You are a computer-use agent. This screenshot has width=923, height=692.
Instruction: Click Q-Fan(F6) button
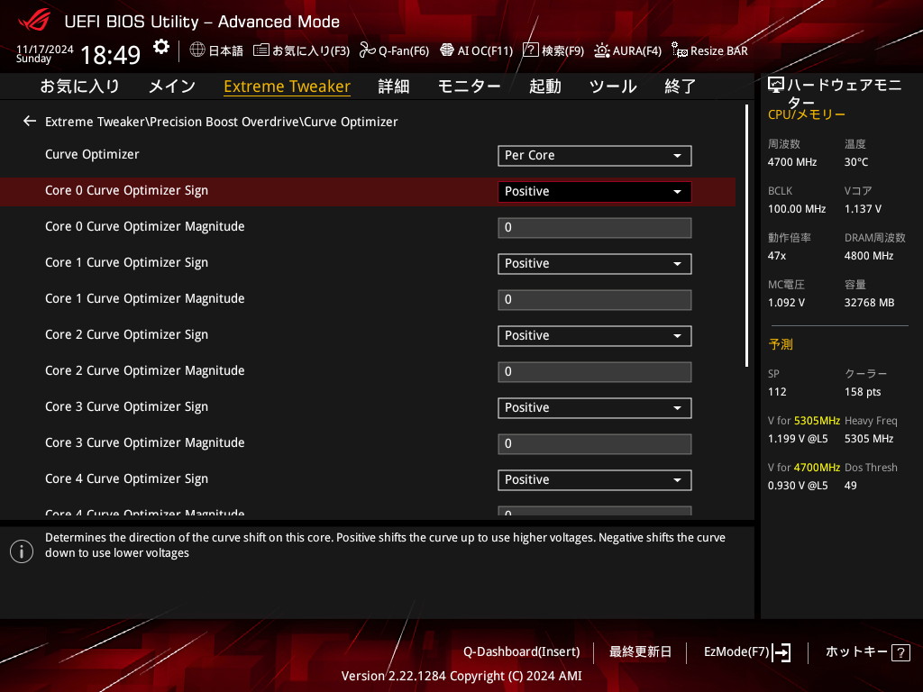(404, 50)
